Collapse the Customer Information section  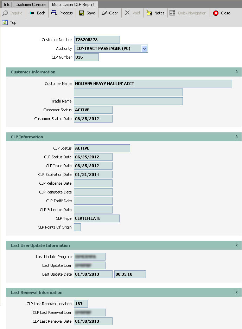pos(237,72)
